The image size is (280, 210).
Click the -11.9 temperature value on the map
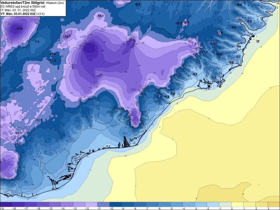click(52, 54)
